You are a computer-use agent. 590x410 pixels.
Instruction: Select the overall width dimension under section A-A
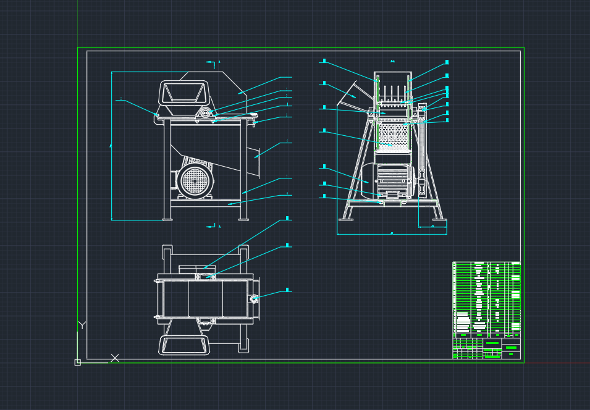[392, 234]
